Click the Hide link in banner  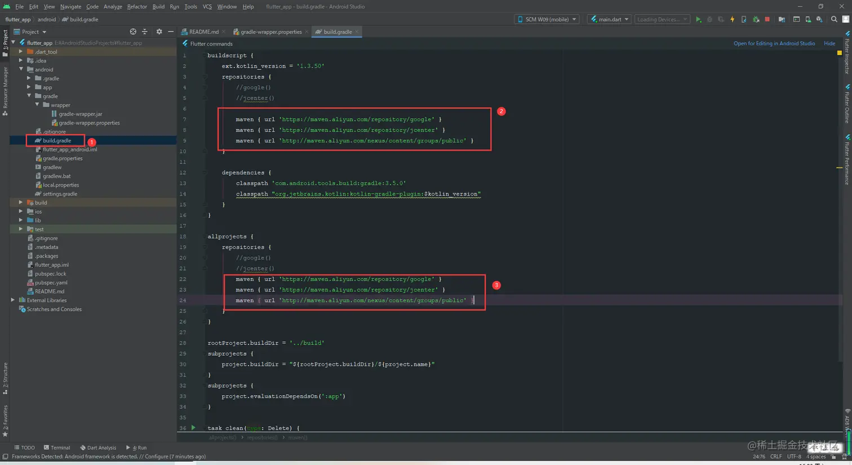tap(829, 43)
